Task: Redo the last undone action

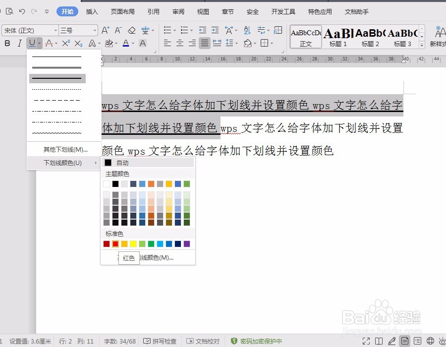Action: point(34,11)
